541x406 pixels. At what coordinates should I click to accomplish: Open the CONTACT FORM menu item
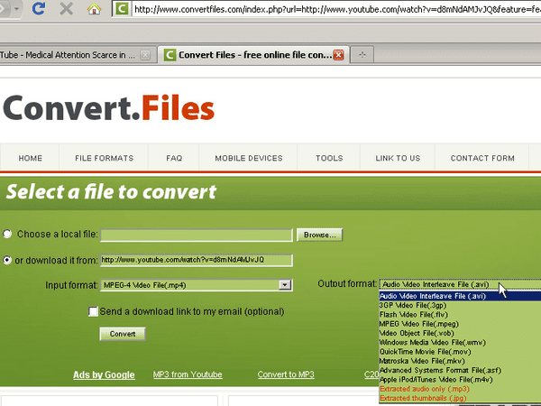click(x=482, y=158)
